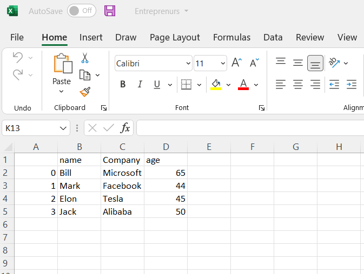Apply the red Font Color
364x274 pixels.
tap(243, 85)
